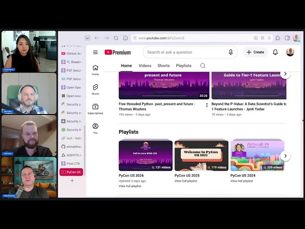305x229 pixels.
Task: Click the Playlists section heading
Action: [x=128, y=132]
